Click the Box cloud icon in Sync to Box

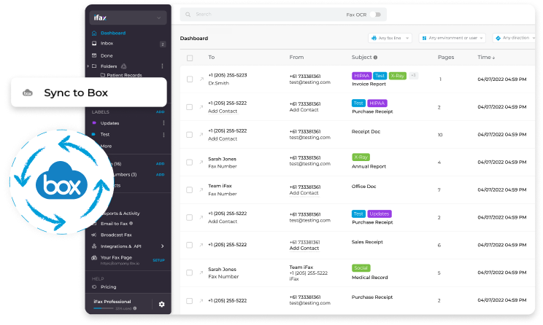coord(28,93)
